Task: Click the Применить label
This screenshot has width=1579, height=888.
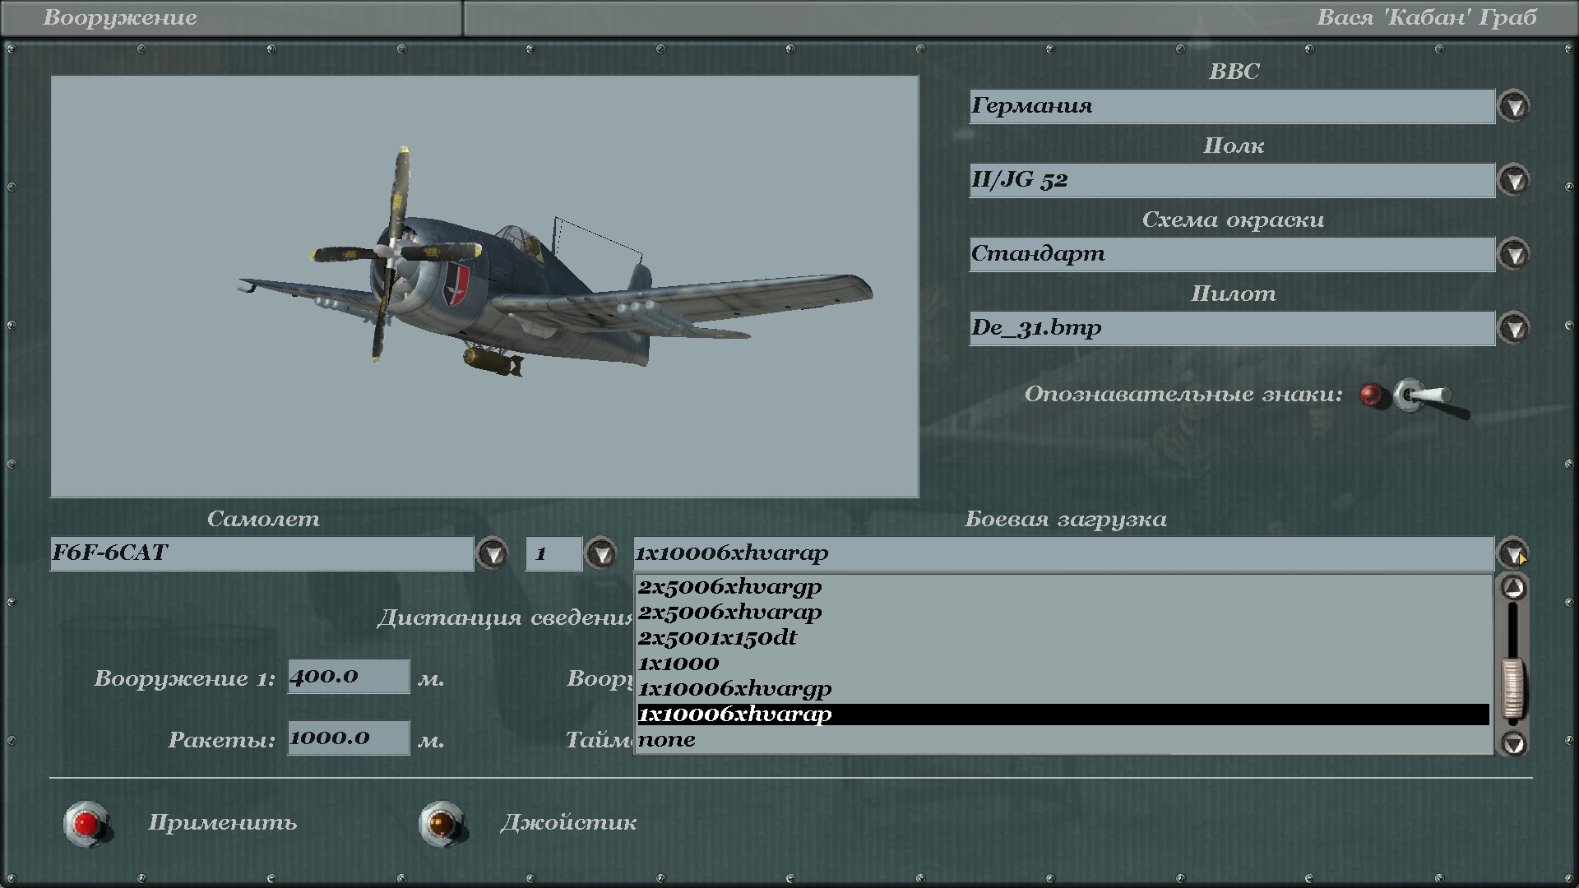Action: pos(222,823)
